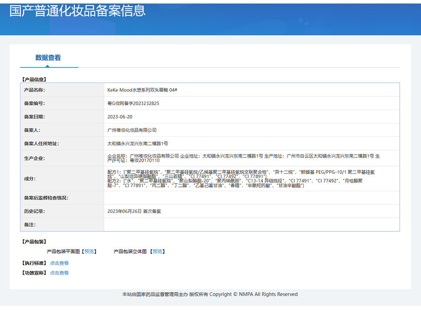Click the 生产企业 details cell
Image resolution: width=421 pixels, height=316 pixels.
coord(252,158)
